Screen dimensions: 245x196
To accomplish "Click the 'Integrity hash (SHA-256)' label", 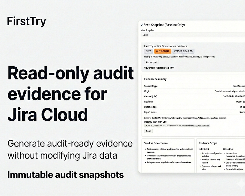I will [x=156, y=122].
